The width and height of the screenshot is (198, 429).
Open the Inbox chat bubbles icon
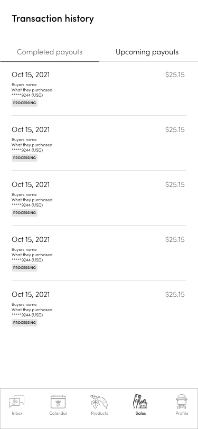17,402
